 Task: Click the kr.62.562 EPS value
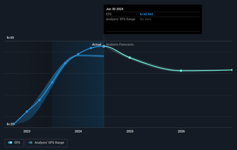point(146,14)
